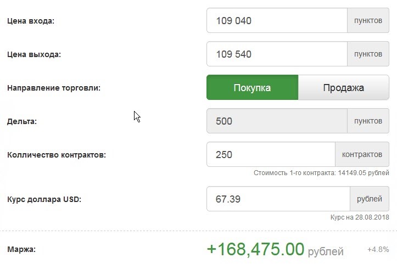This screenshot has height=269, width=397.
Task: Focus the Колличество контрактов input field
Action: [x=271, y=155]
